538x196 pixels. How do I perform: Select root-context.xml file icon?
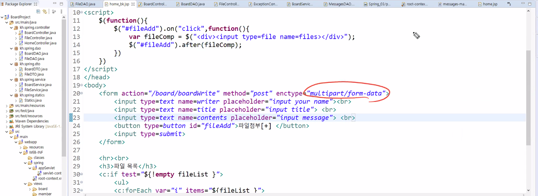point(35,178)
